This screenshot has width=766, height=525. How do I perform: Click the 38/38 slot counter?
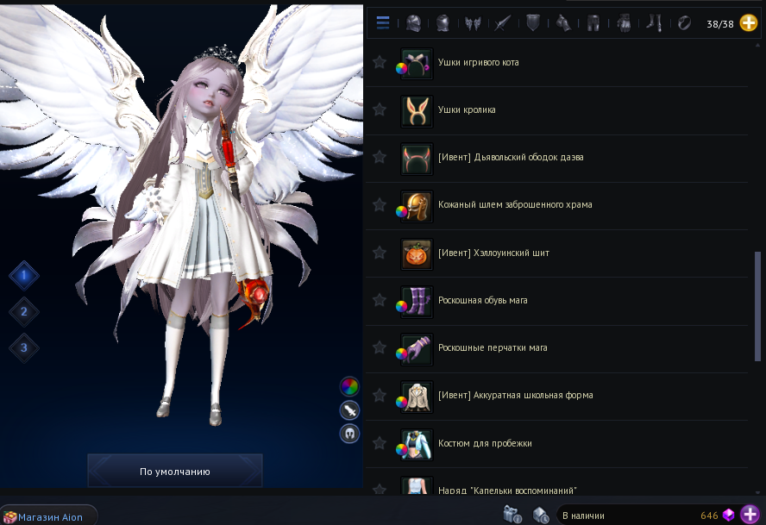719,24
